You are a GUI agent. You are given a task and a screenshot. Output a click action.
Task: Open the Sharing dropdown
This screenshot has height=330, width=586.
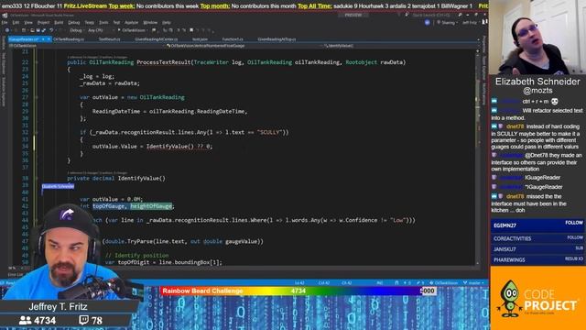pyautogui.click(x=447, y=23)
